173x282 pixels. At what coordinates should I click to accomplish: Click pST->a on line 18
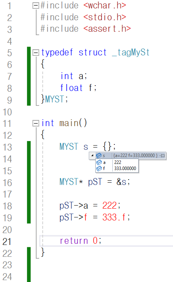(74, 206)
